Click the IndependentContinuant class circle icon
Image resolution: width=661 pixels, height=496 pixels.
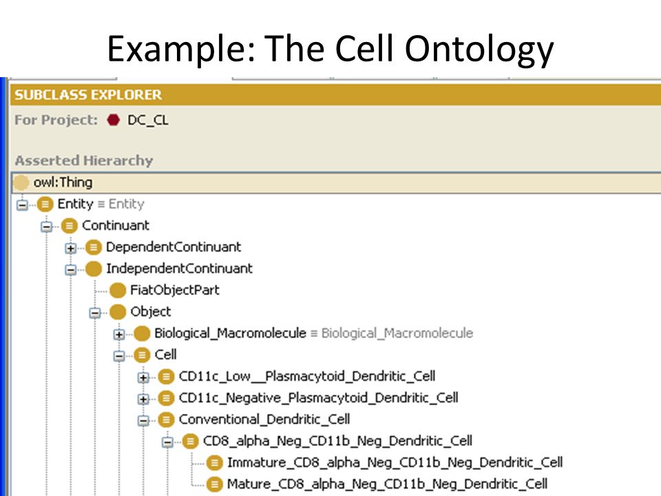pyautogui.click(x=94, y=269)
